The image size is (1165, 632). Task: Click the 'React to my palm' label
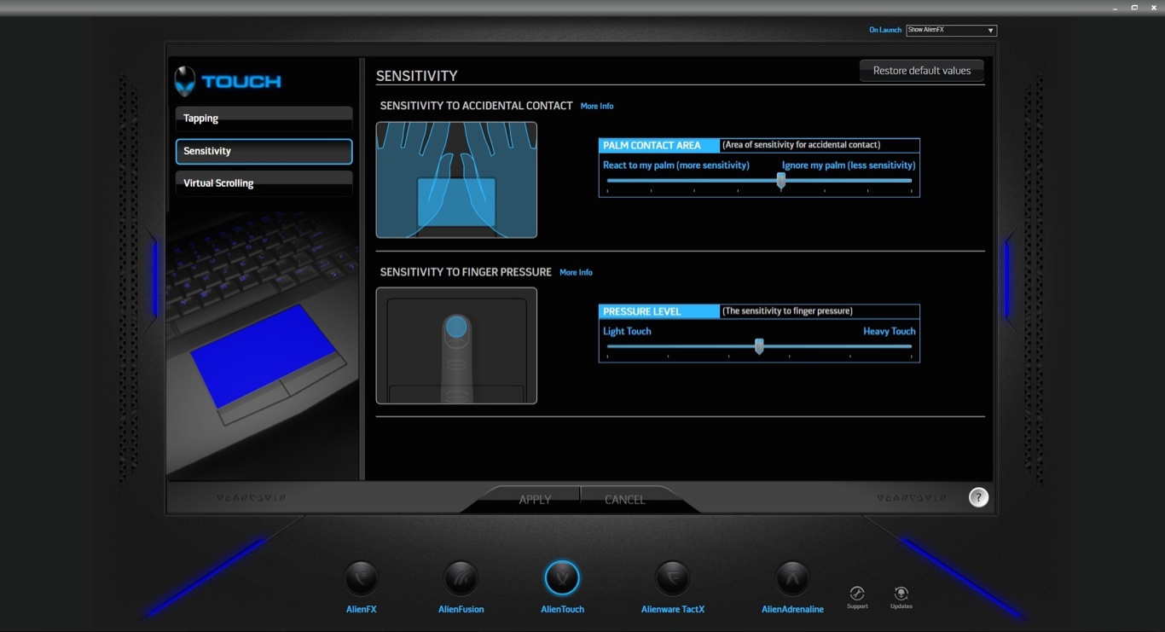coord(676,165)
